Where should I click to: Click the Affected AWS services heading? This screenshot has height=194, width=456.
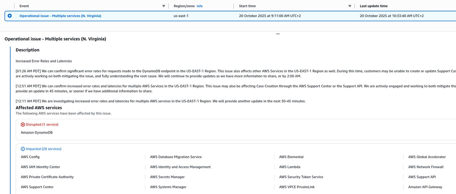pyautogui.click(x=39, y=108)
